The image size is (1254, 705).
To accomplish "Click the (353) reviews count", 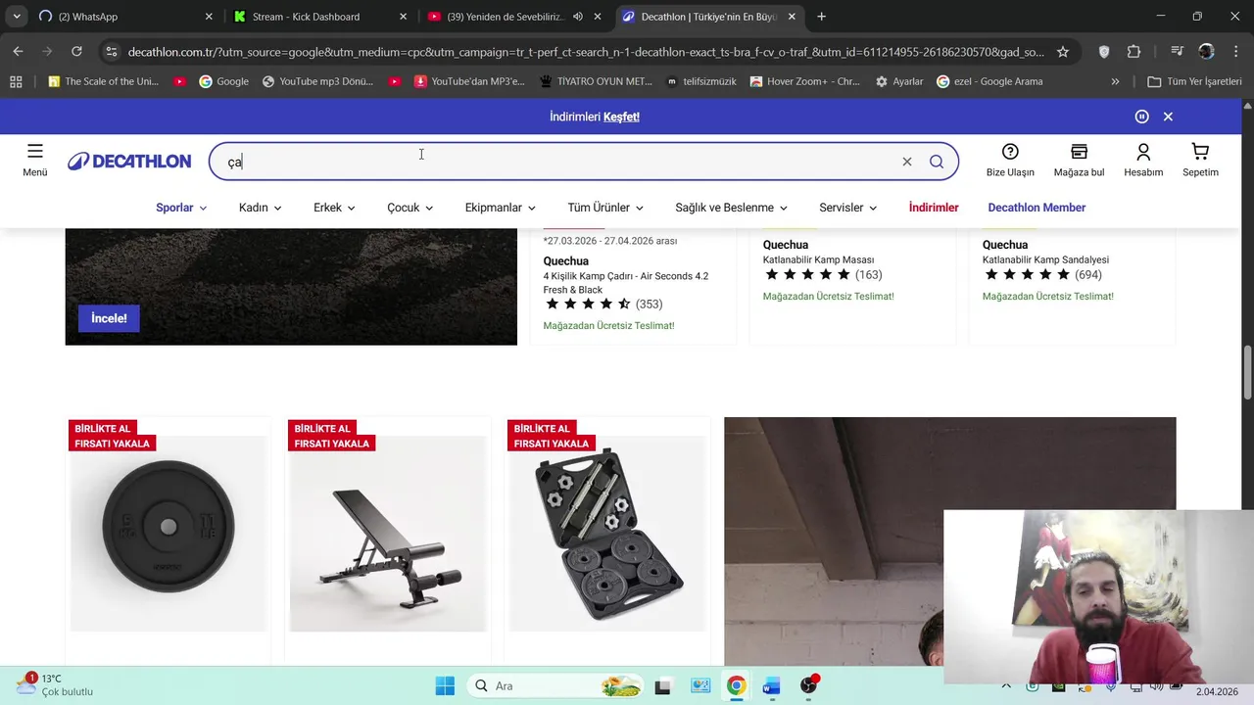I will coord(649,305).
